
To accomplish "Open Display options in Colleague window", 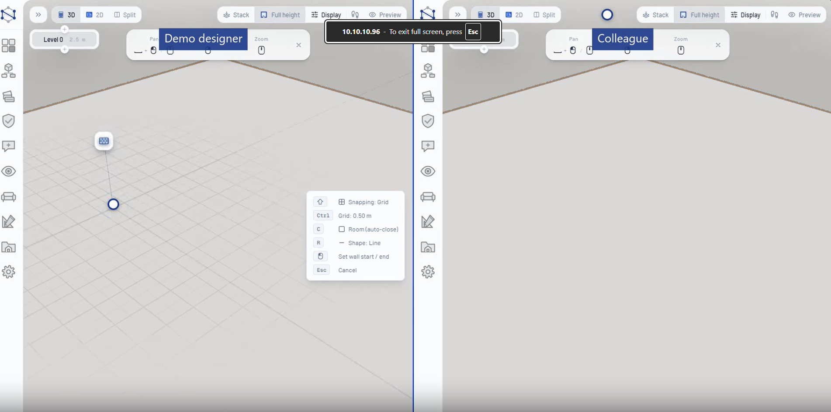I will click(x=745, y=15).
